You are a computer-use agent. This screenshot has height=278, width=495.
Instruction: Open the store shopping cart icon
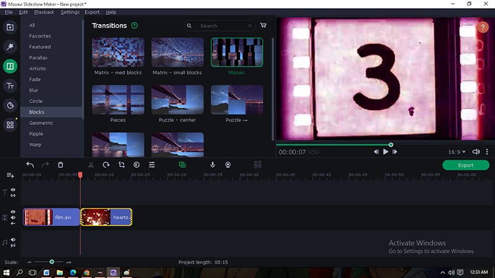(x=264, y=25)
